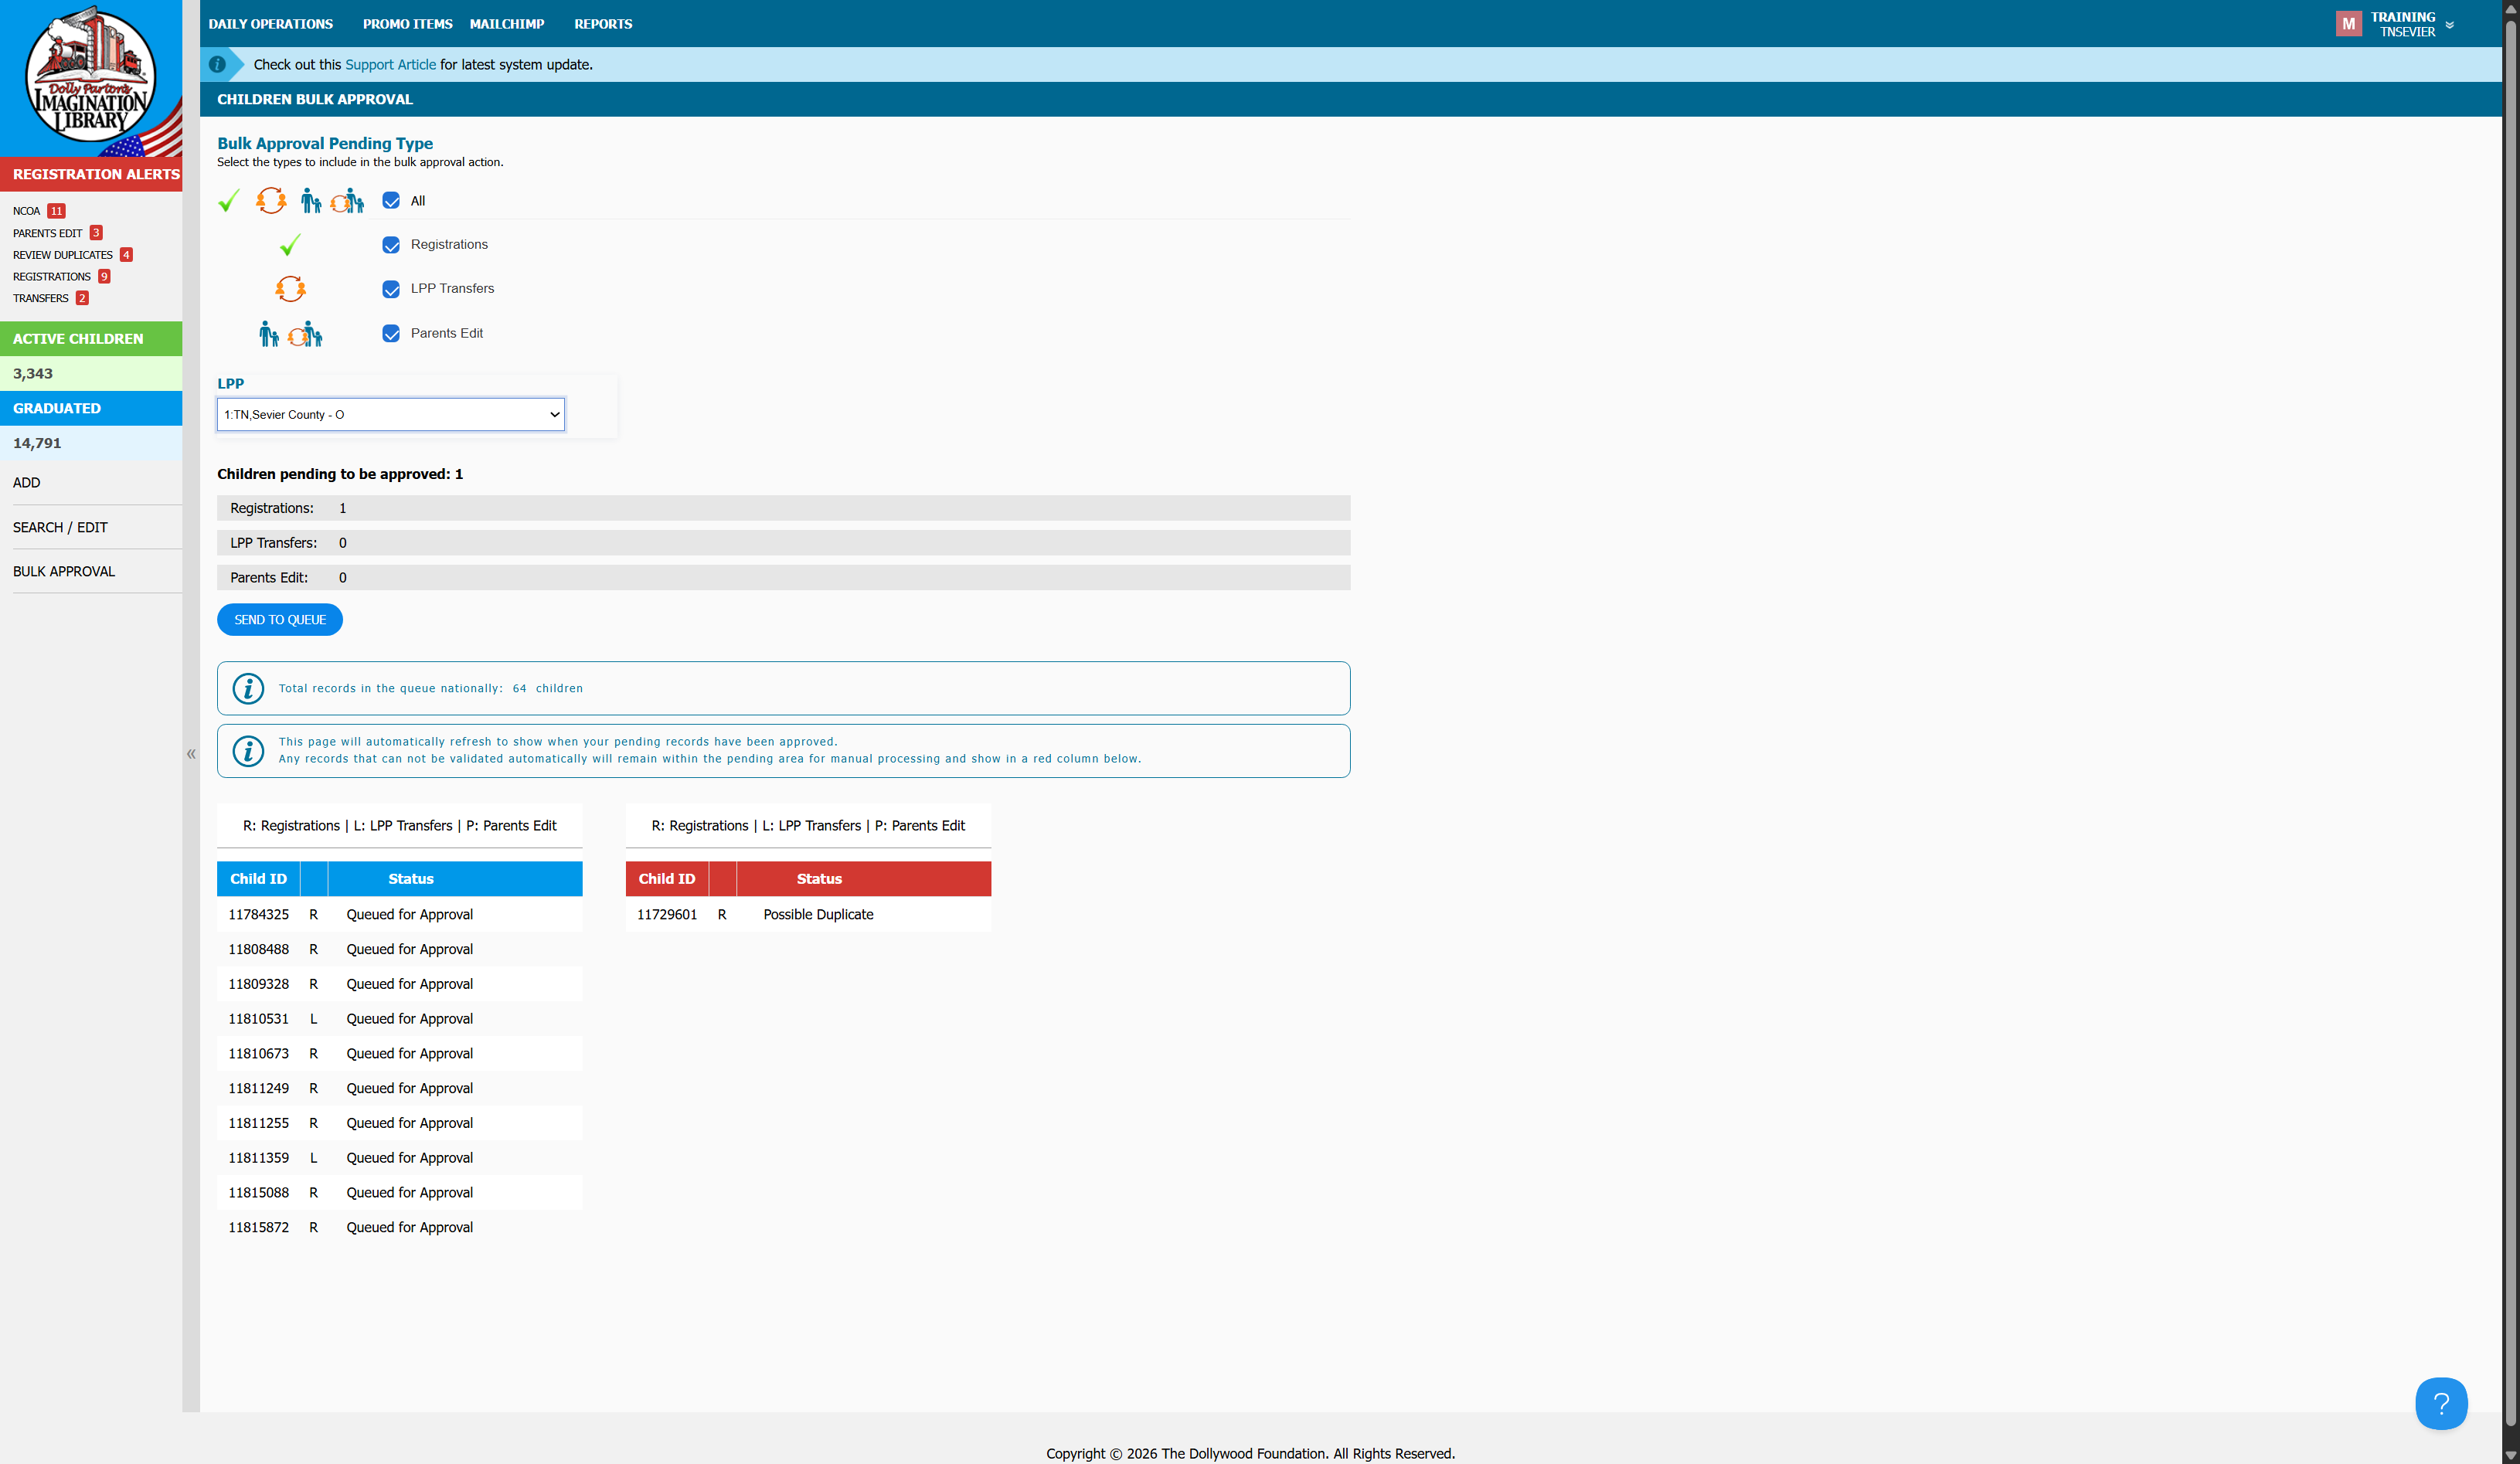
Task: Go to Search / Edit in sidebar
Action: tap(60, 527)
